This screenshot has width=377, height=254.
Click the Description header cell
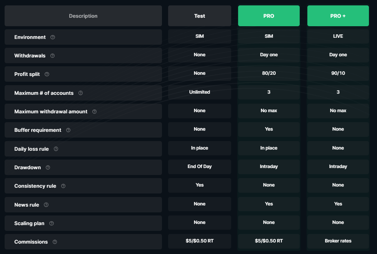83,16
